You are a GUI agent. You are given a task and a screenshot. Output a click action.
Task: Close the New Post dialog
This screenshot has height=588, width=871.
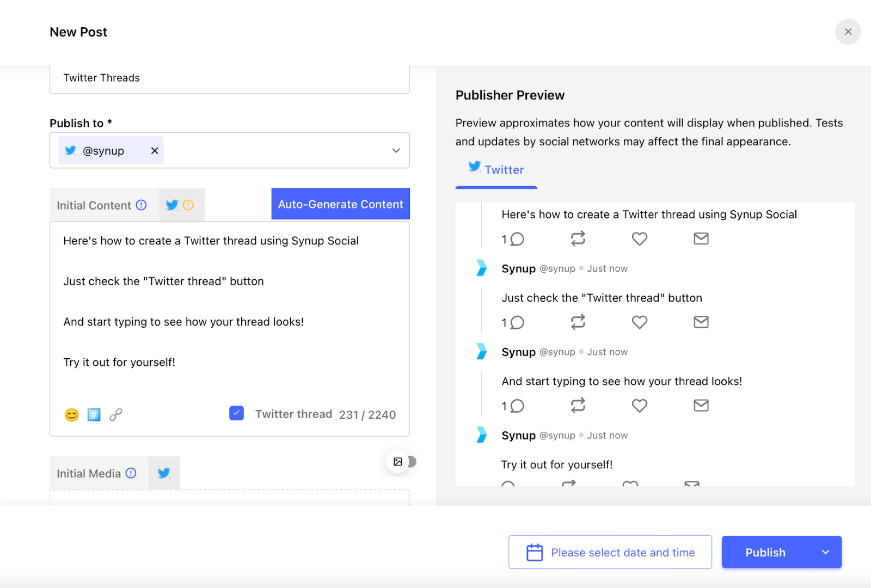pos(848,32)
